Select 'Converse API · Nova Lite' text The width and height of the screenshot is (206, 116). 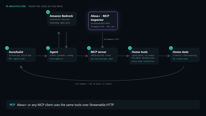click(60, 19)
